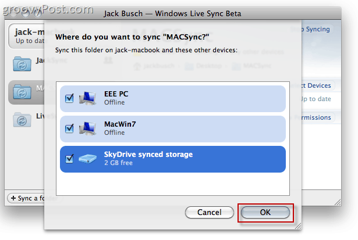Click the MacWin7 computer icon

87,128
